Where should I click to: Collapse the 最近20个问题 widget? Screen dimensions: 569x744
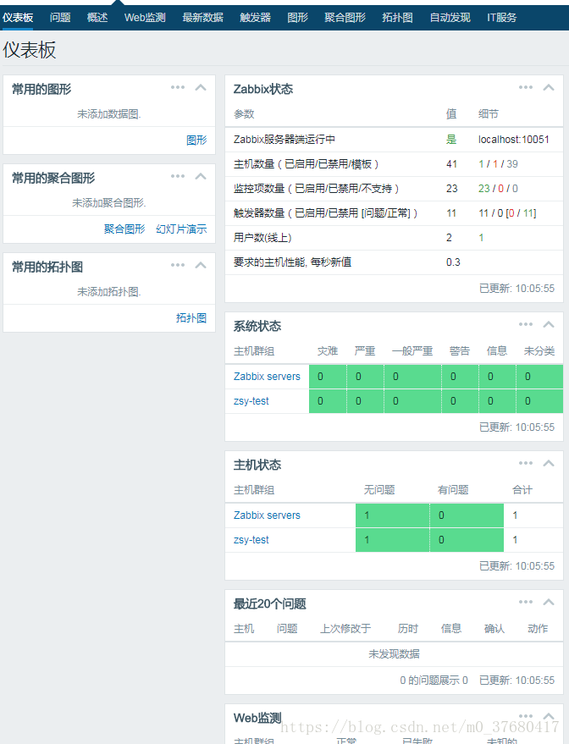click(x=549, y=602)
